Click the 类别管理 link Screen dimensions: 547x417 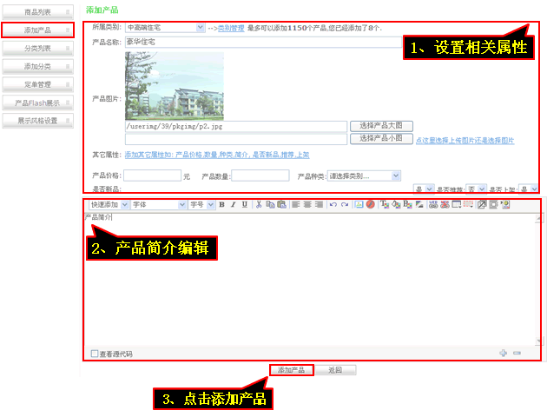coord(230,28)
